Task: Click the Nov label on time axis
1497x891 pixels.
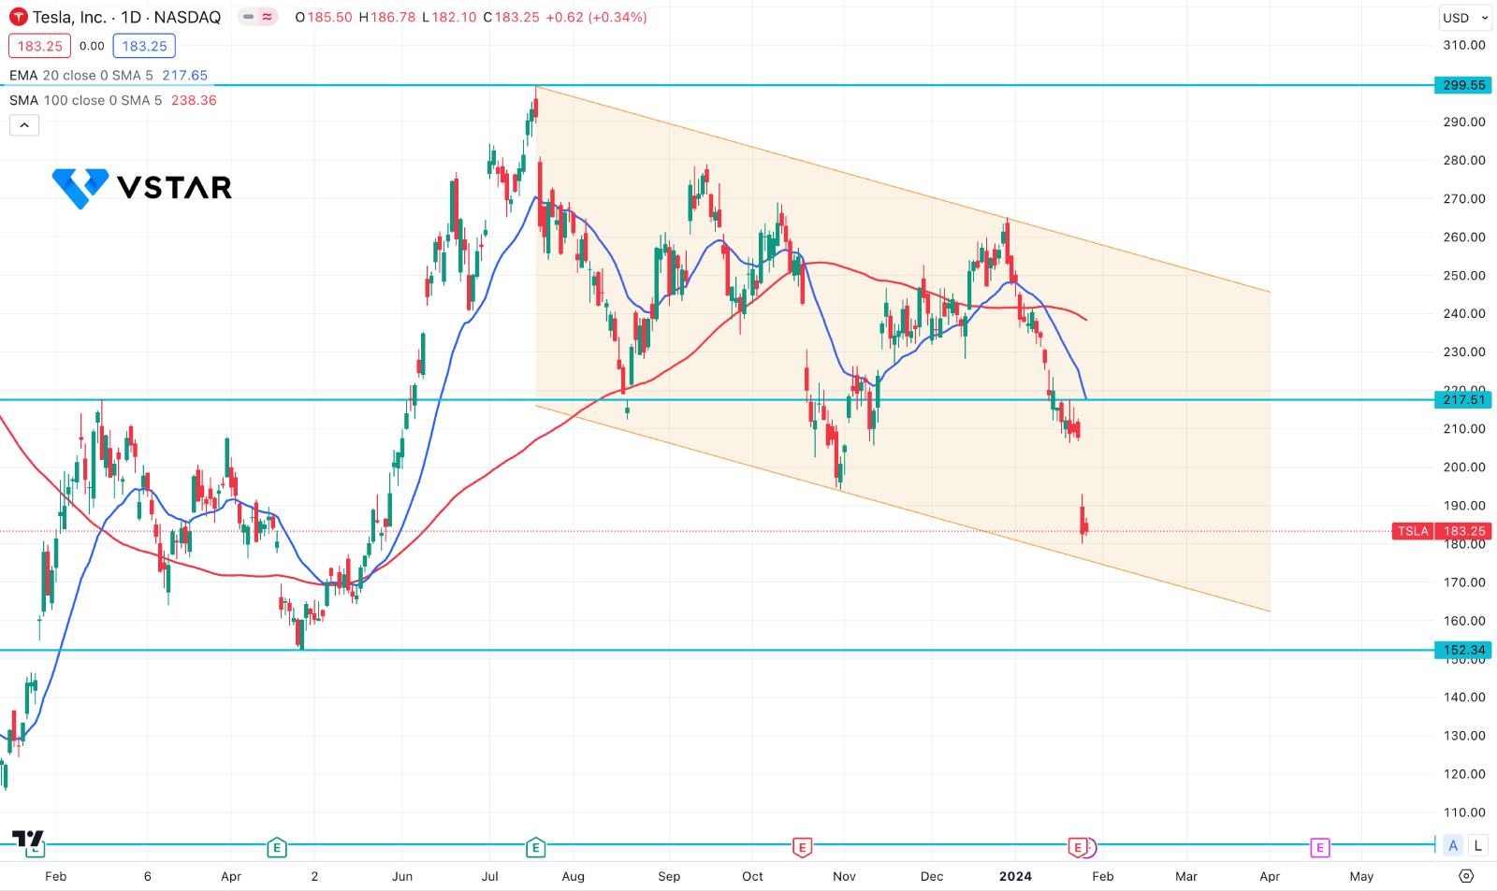Action: [844, 876]
